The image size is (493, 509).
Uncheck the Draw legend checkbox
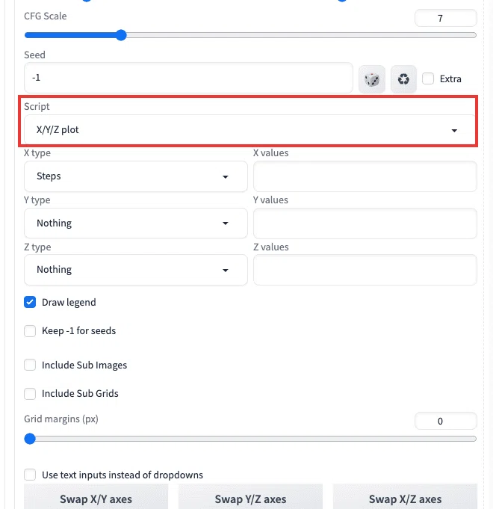coord(30,302)
